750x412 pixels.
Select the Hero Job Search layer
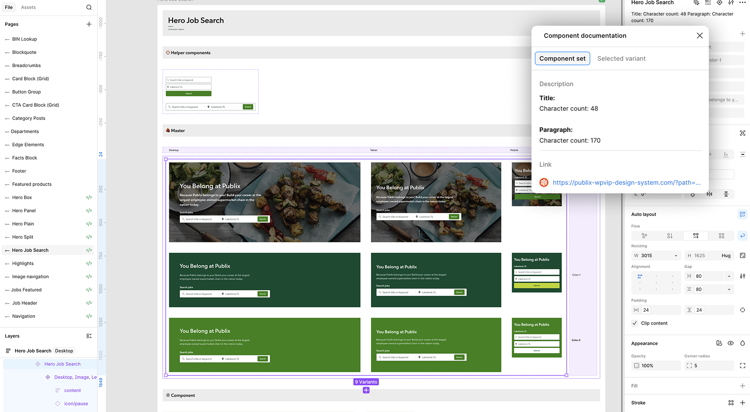pyautogui.click(x=62, y=364)
